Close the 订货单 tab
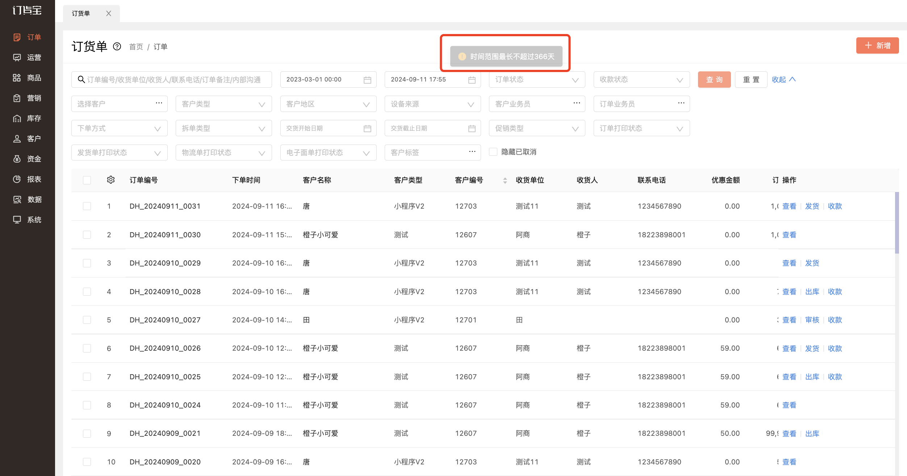 pyautogui.click(x=109, y=13)
